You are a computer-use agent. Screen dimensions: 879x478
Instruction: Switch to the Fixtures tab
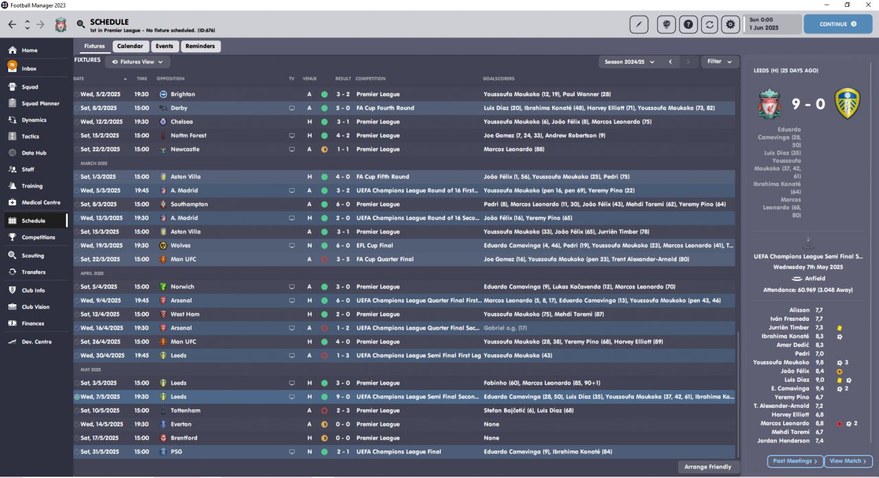(x=94, y=46)
